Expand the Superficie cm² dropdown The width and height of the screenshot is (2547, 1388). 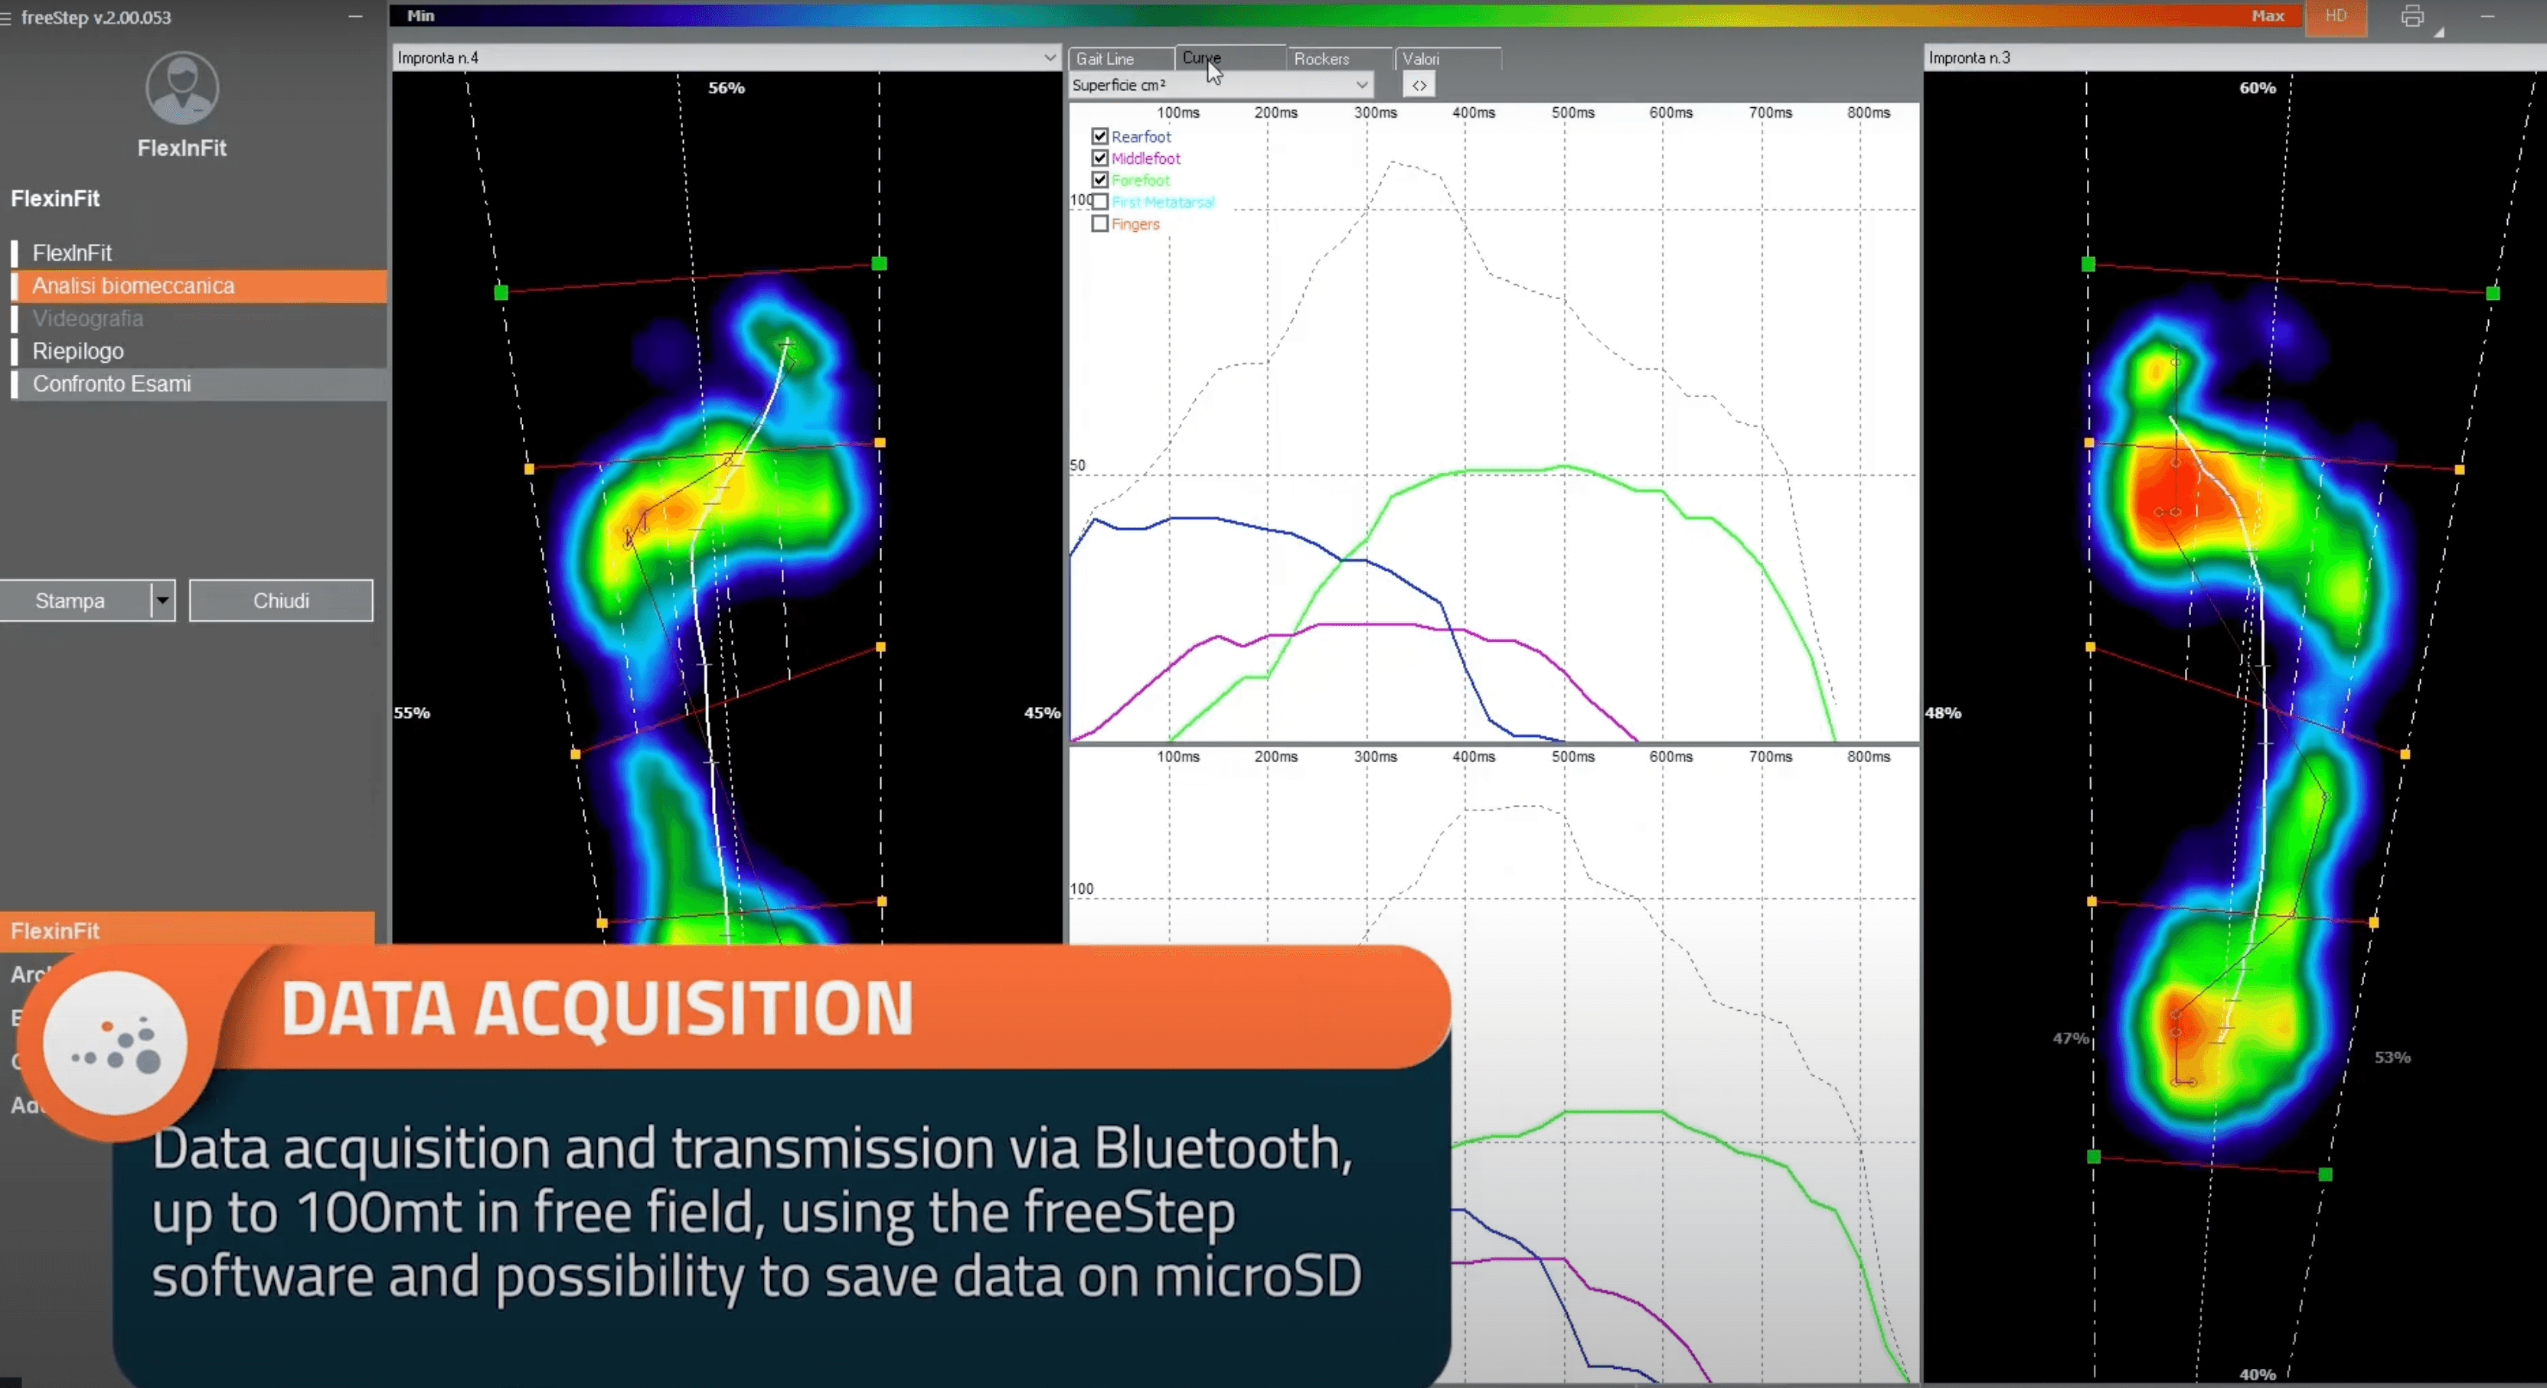point(1361,85)
